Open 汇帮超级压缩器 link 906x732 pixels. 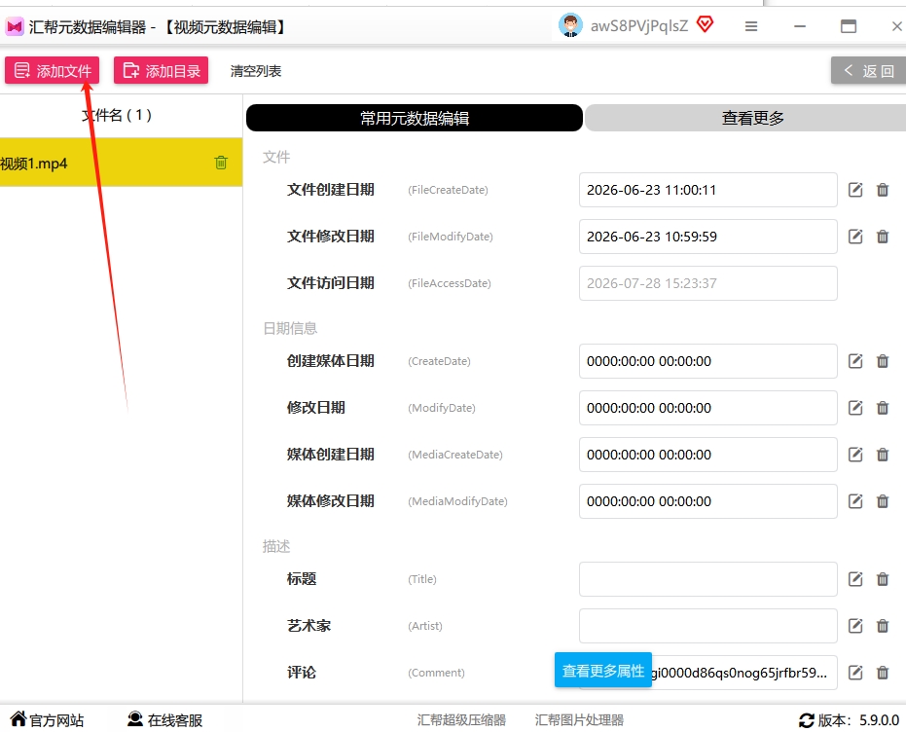tap(461, 720)
